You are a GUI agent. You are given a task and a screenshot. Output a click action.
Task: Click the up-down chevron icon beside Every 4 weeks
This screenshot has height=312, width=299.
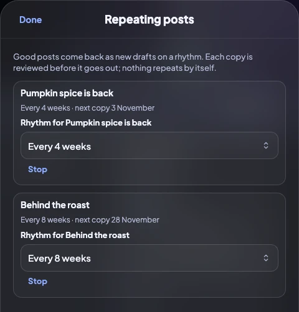pos(266,145)
